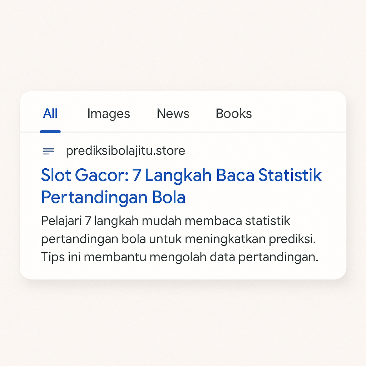This screenshot has height=366, width=366.
Task: Click the blue underline beneath All
Action: point(50,132)
